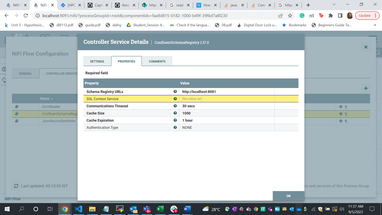The image size is (382, 215).
Task: Enable AvroReader using the lightning icon
Action: pyautogui.click(x=346, y=107)
